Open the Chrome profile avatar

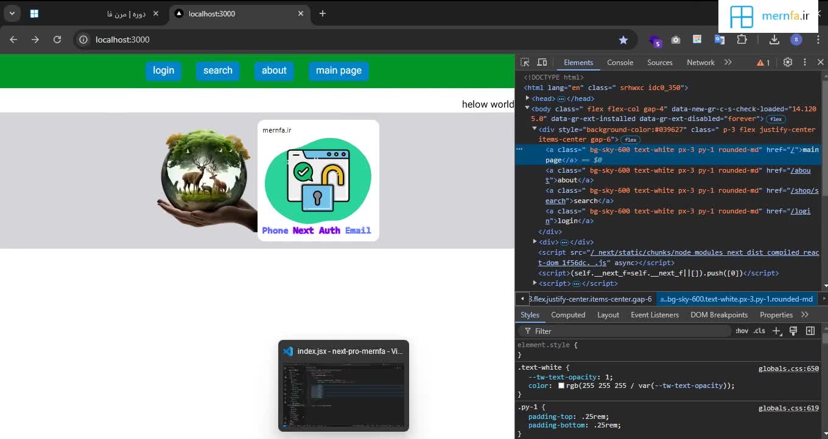point(796,40)
